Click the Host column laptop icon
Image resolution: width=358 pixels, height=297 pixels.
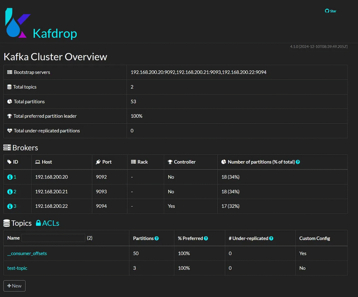click(38, 162)
